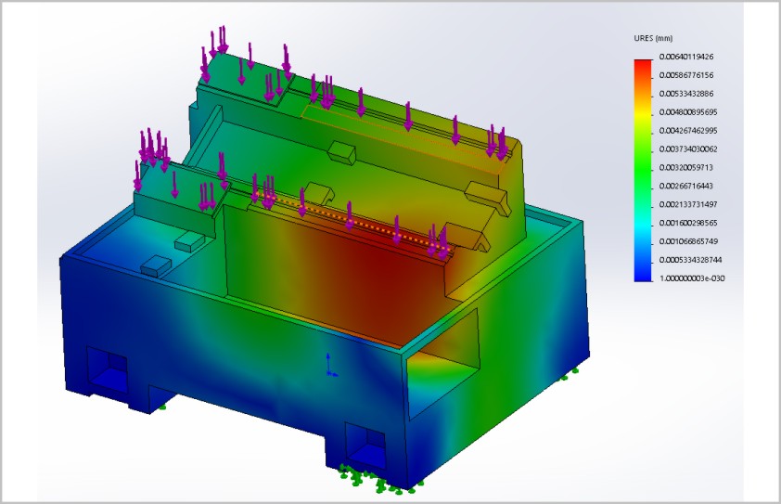Select the minimum legend value 1.000000003e-030
Image resolution: width=781 pixels, height=504 pixels.
tap(692, 278)
